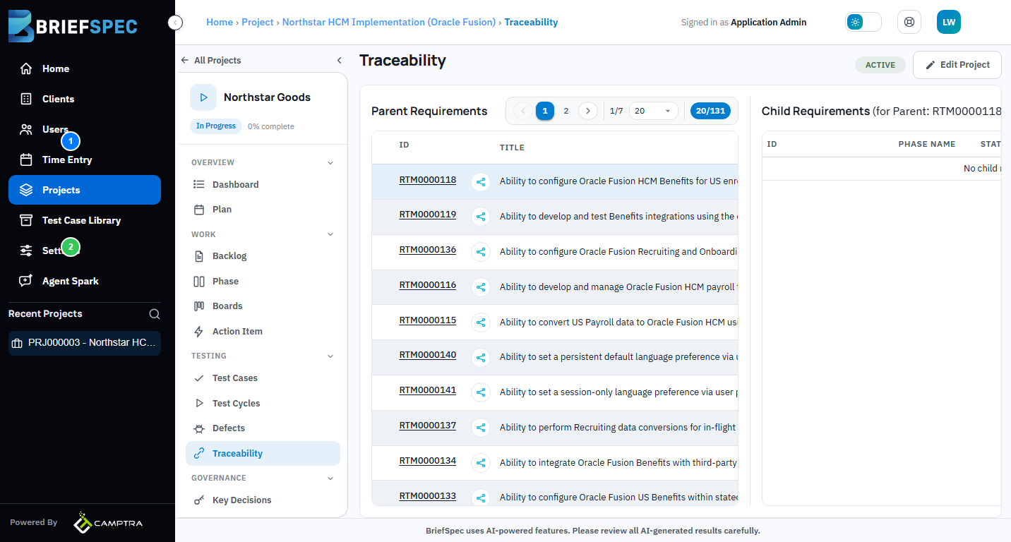Click share icon for RTM0000140

coord(481,358)
